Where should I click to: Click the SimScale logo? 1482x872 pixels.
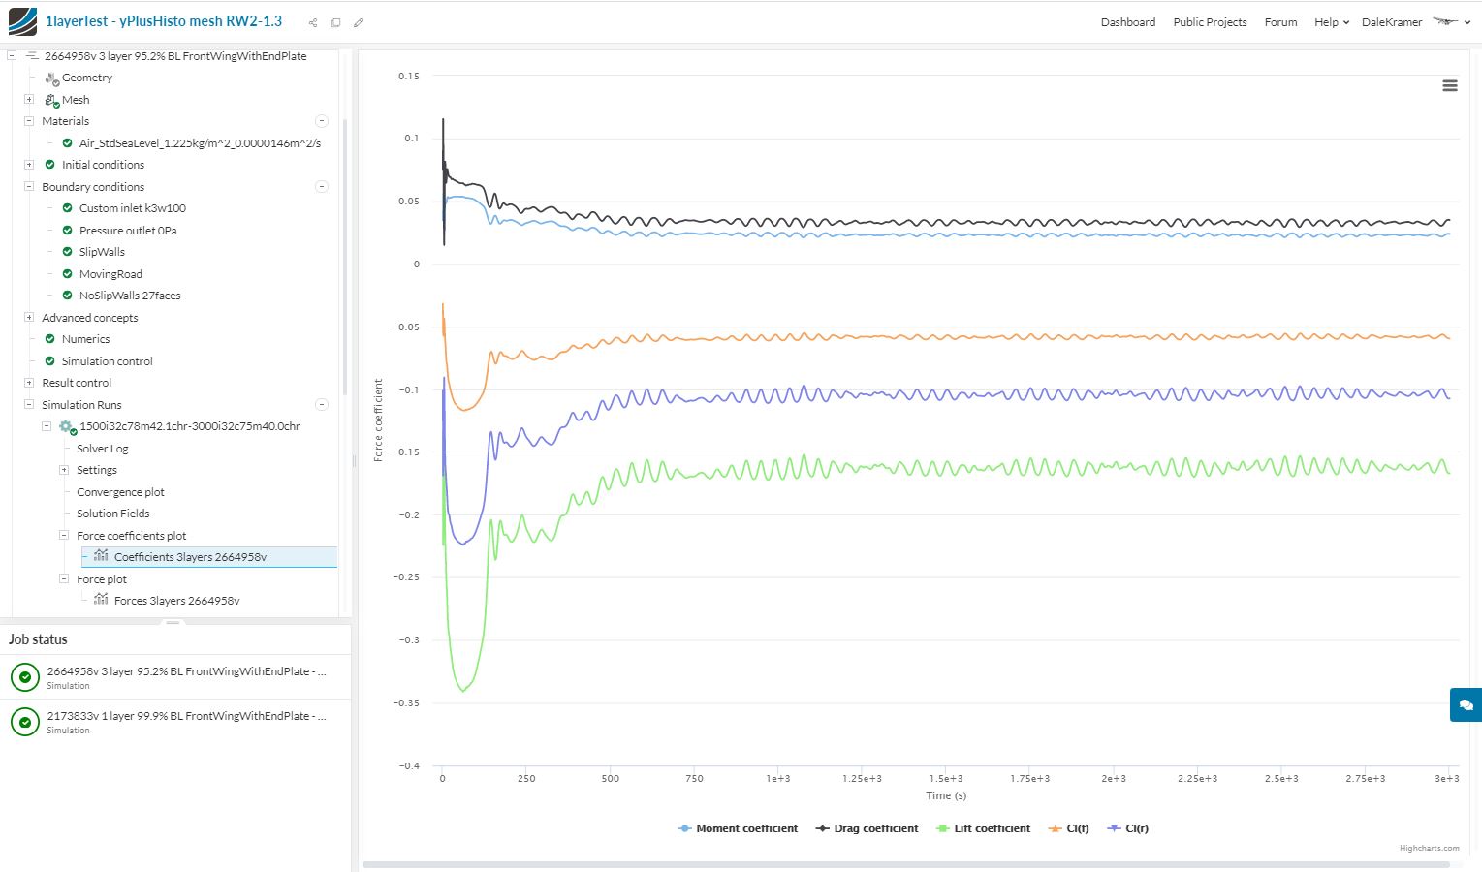coord(22,21)
